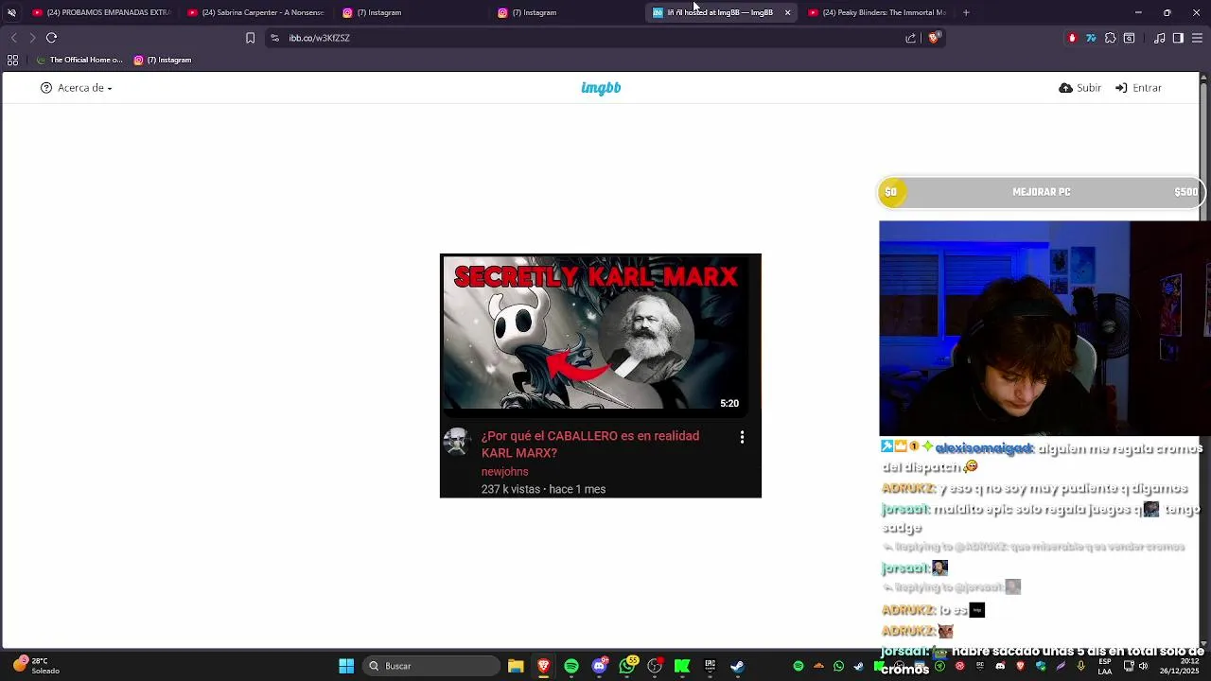
Task: Open the share icon in the address bar
Action: (910, 38)
